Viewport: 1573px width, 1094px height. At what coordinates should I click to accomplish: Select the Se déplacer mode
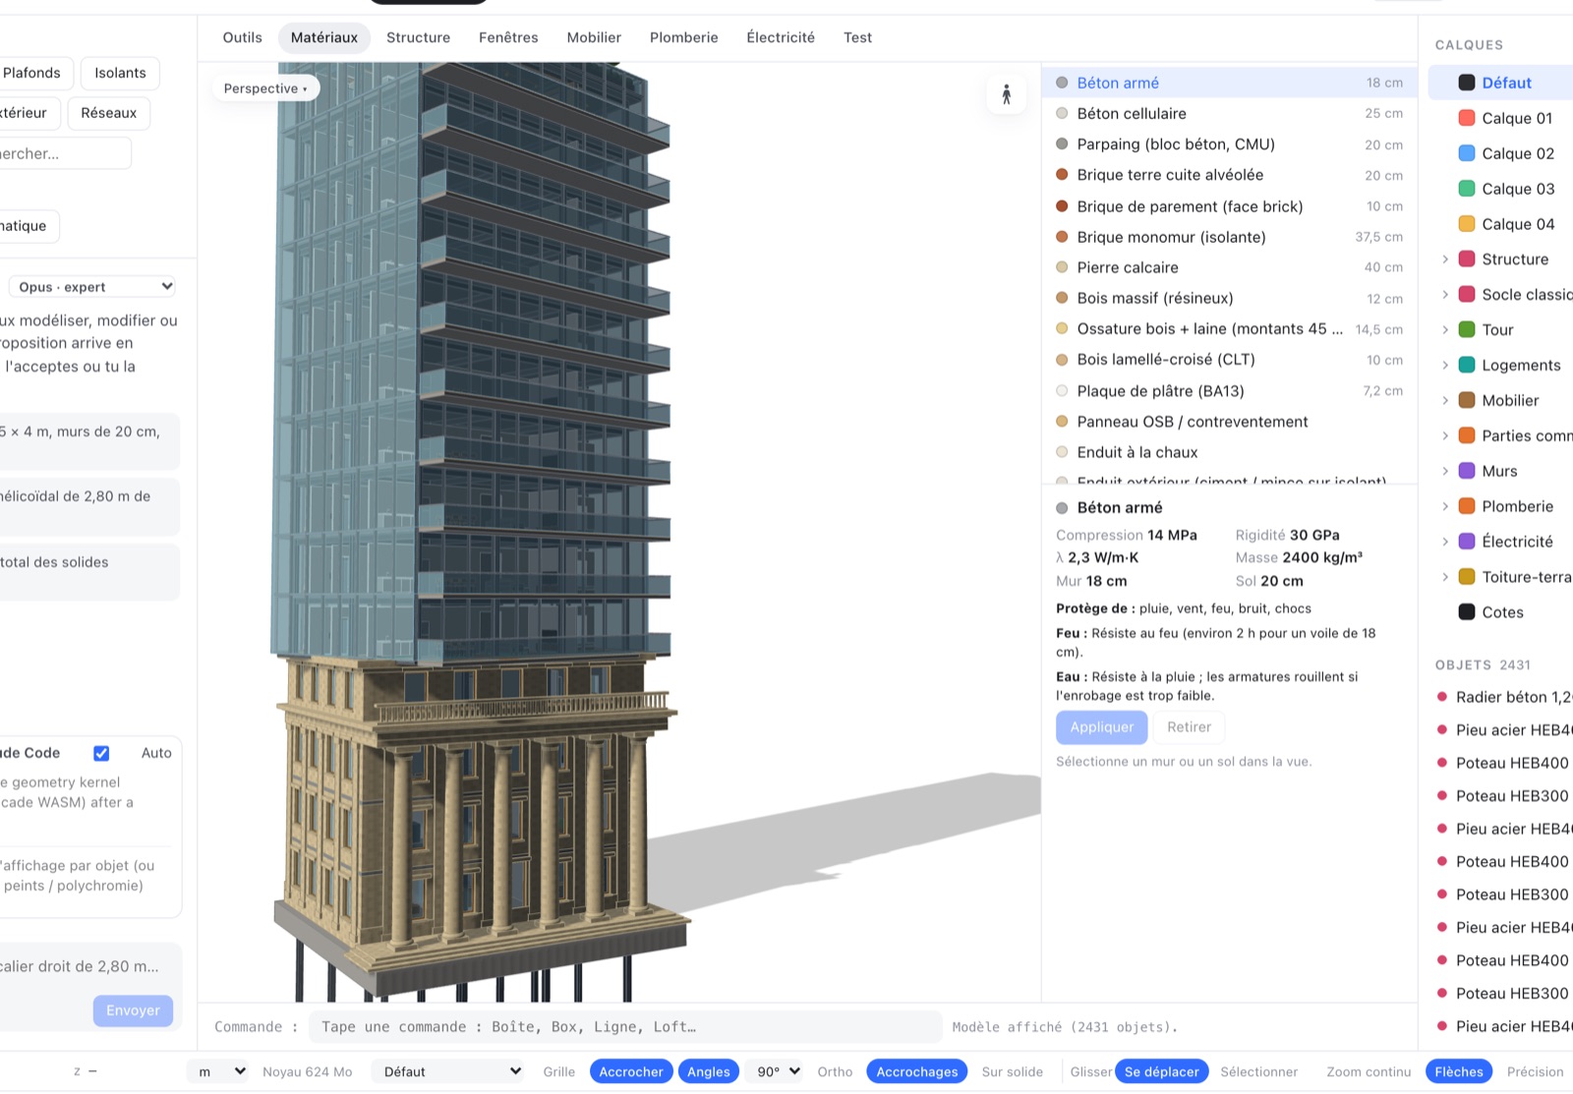tap(1161, 1071)
